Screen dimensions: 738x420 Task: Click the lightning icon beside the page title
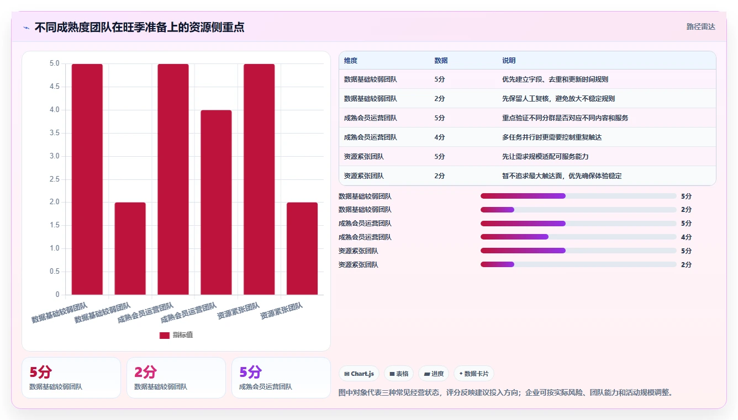tap(26, 27)
